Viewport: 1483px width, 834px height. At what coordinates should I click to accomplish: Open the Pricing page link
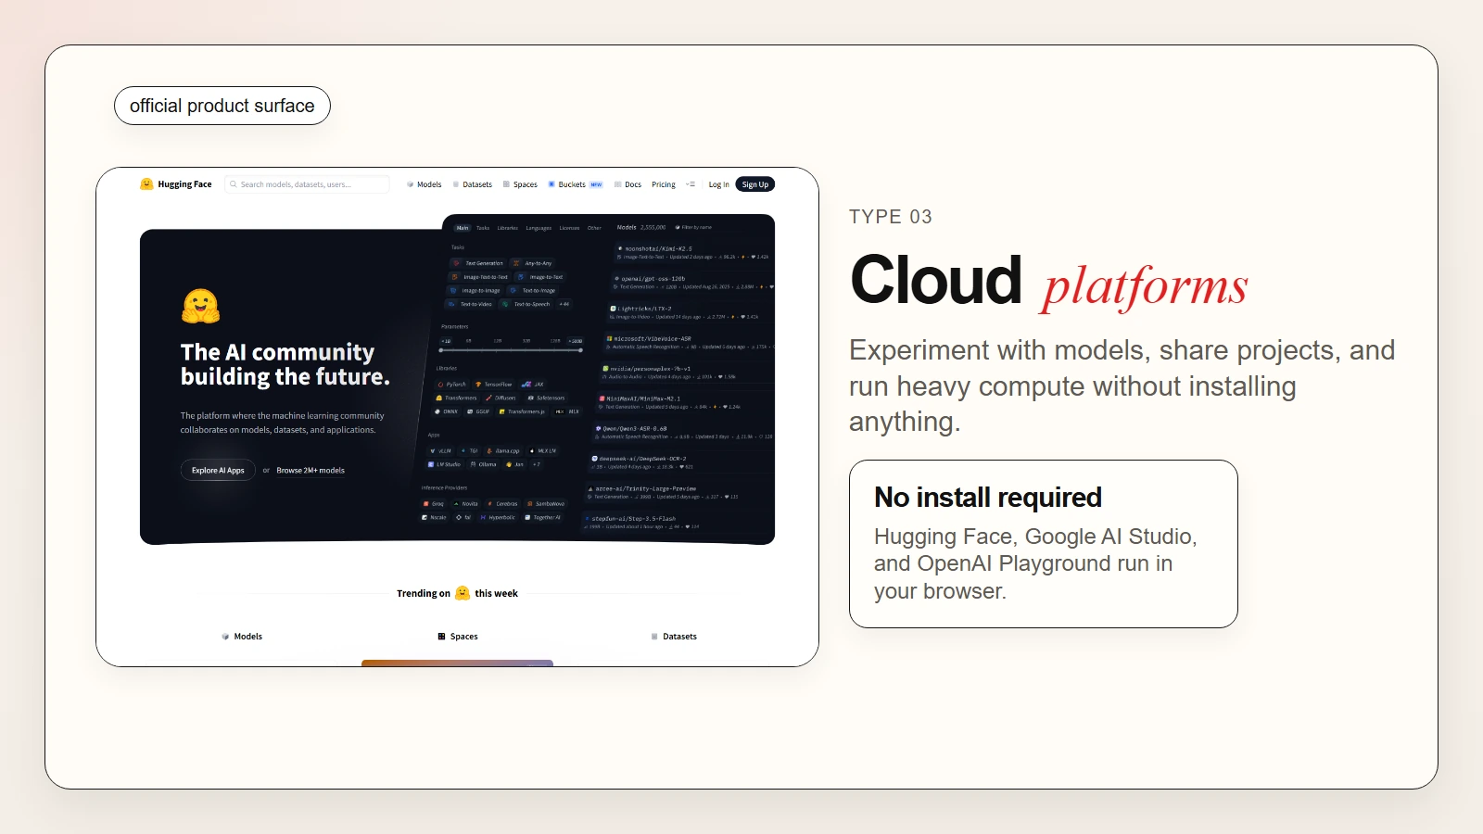click(x=664, y=184)
